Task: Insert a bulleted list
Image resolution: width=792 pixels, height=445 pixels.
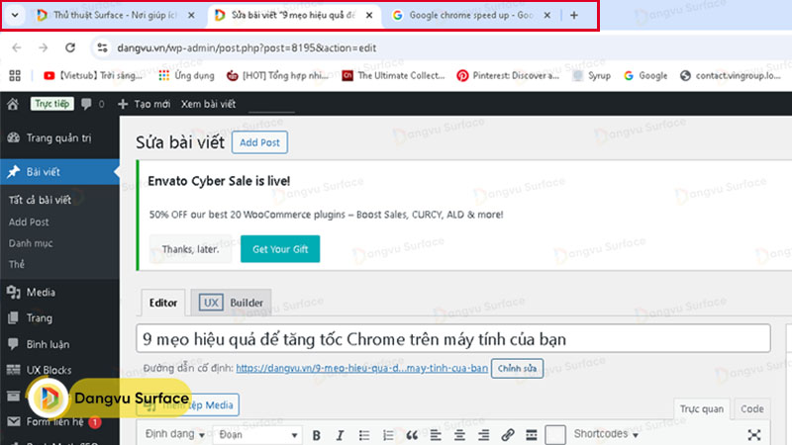Action: (364, 435)
